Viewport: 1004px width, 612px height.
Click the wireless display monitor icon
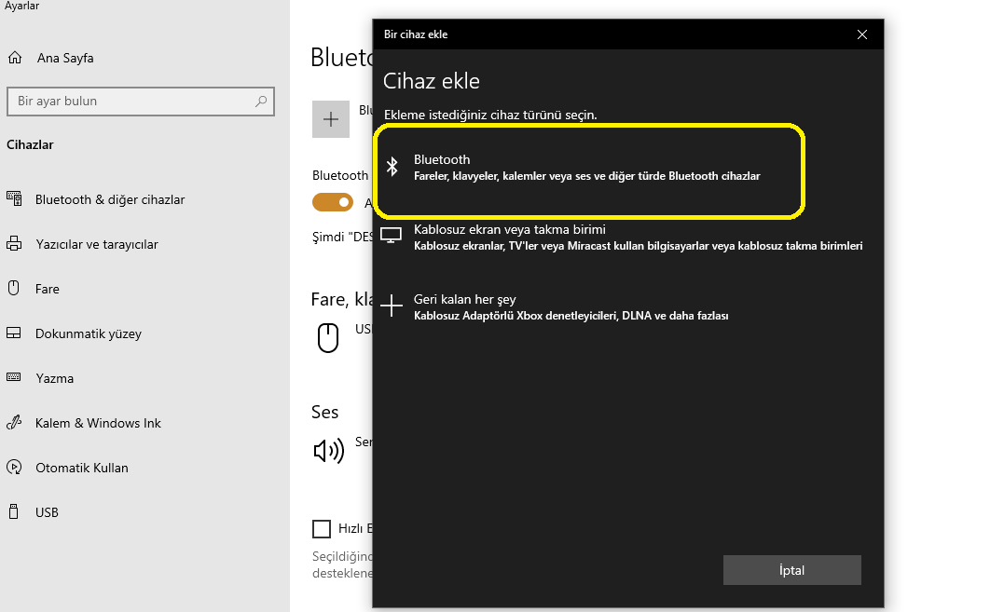[392, 237]
